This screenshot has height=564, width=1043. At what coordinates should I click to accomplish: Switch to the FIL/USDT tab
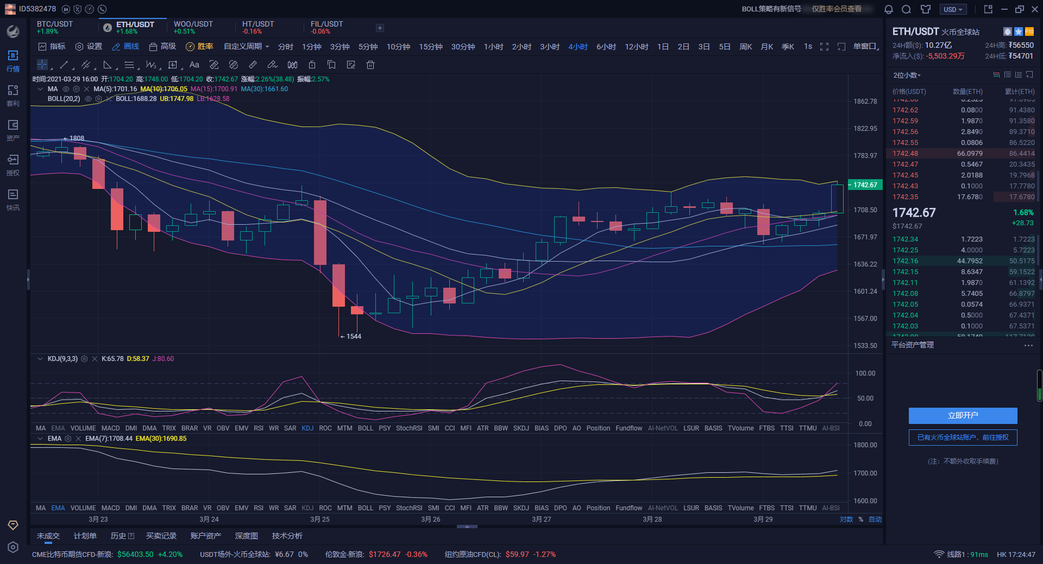tap(327, 27)
